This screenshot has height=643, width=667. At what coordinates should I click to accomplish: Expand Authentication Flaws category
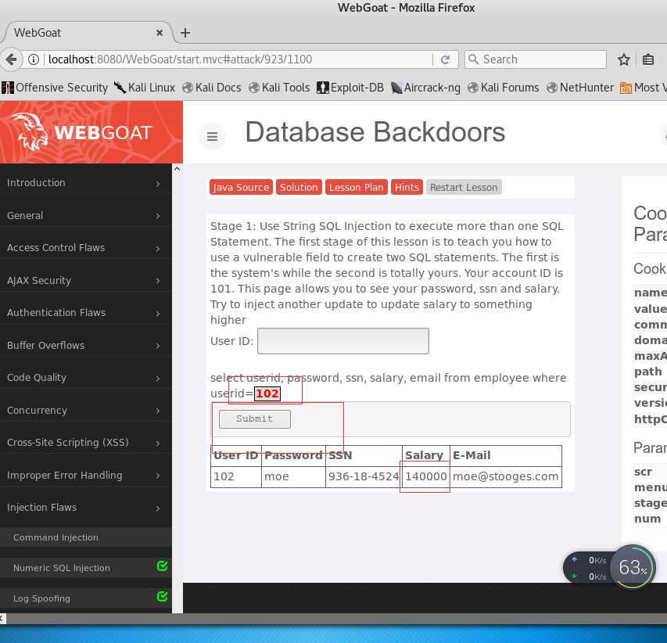click(x=85, y=313)
